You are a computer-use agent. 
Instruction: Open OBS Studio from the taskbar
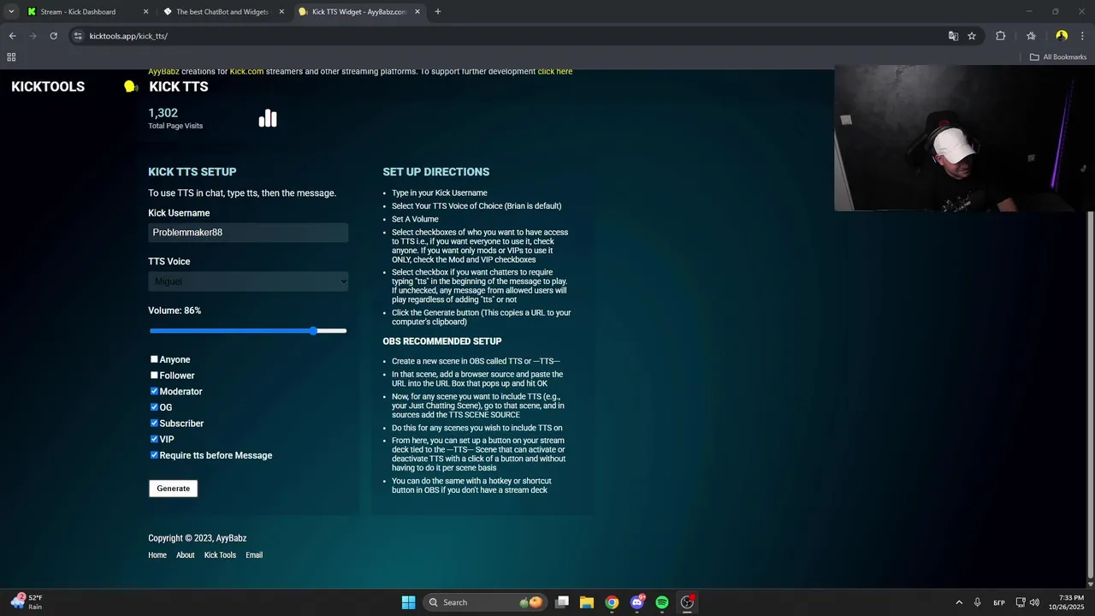(687, 602)
